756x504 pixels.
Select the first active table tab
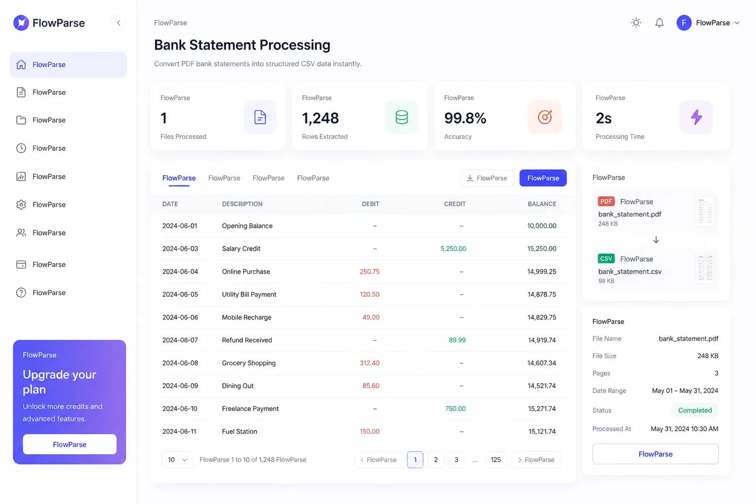(179, 178)
